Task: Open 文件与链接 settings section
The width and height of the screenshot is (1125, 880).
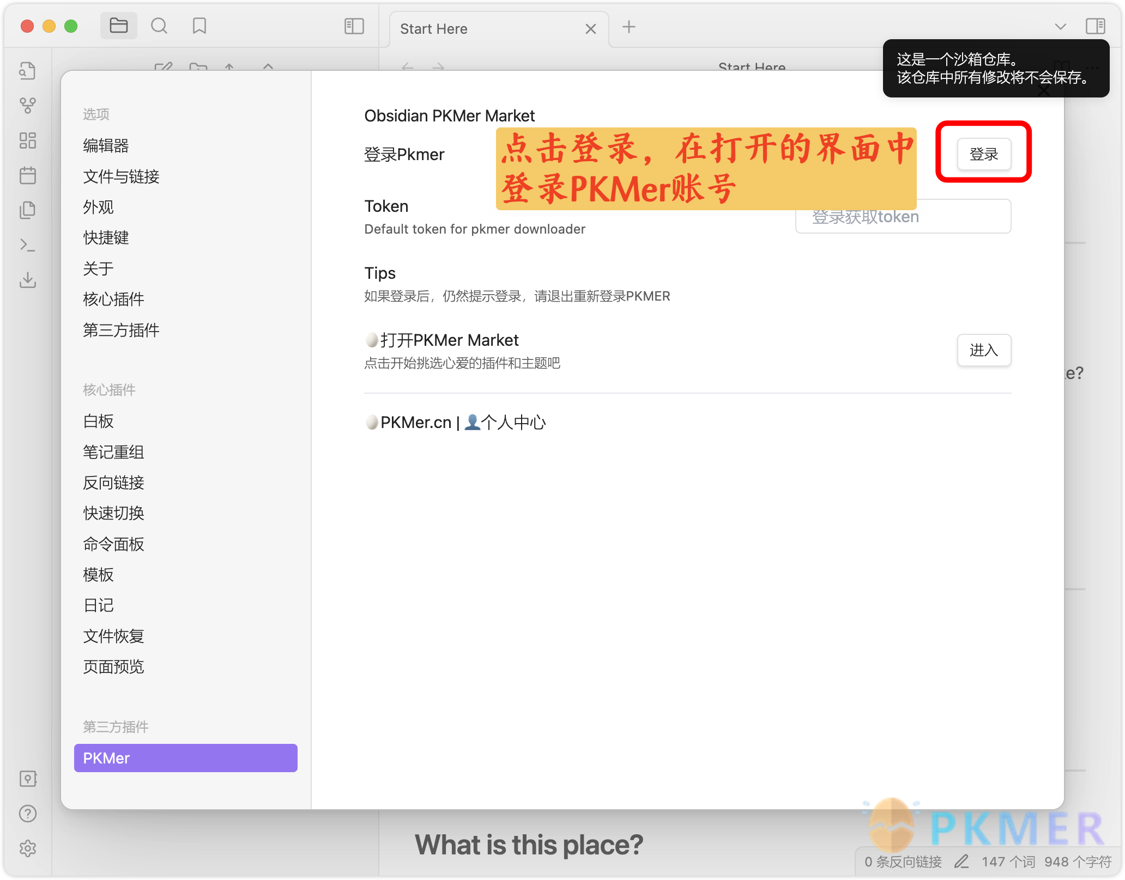Action: [x=186, y=176]
